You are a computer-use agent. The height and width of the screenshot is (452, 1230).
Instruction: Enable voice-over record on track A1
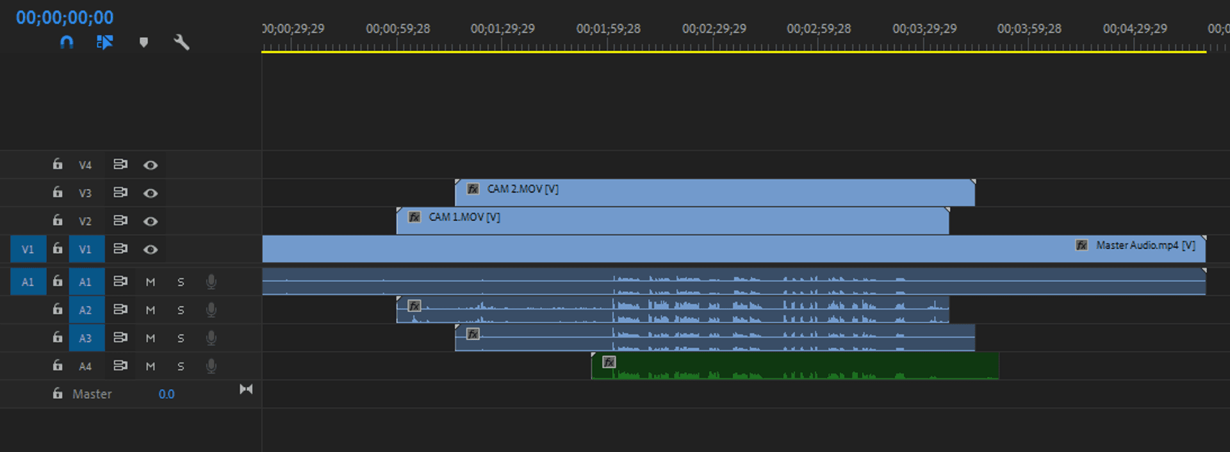coord(211,282)
